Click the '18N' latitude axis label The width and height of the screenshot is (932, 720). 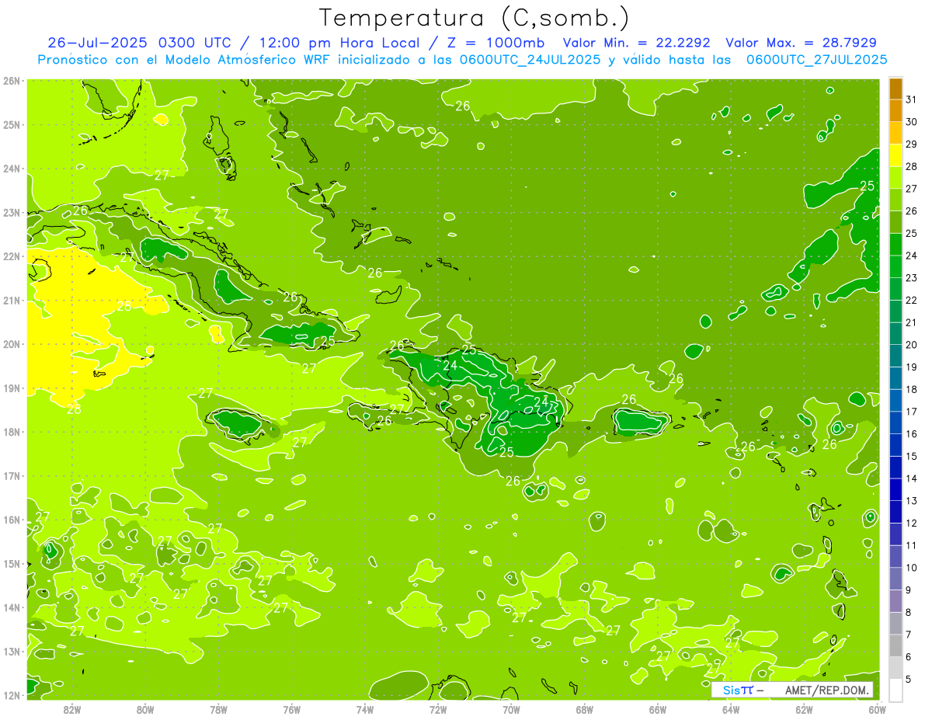tap(12, 432)
